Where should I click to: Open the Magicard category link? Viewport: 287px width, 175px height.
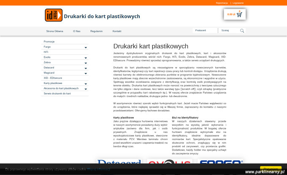pyautogui.click(x=49, y=73)
